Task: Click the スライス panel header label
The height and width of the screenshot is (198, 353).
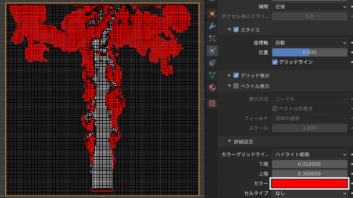Action: tap(250, 30)
